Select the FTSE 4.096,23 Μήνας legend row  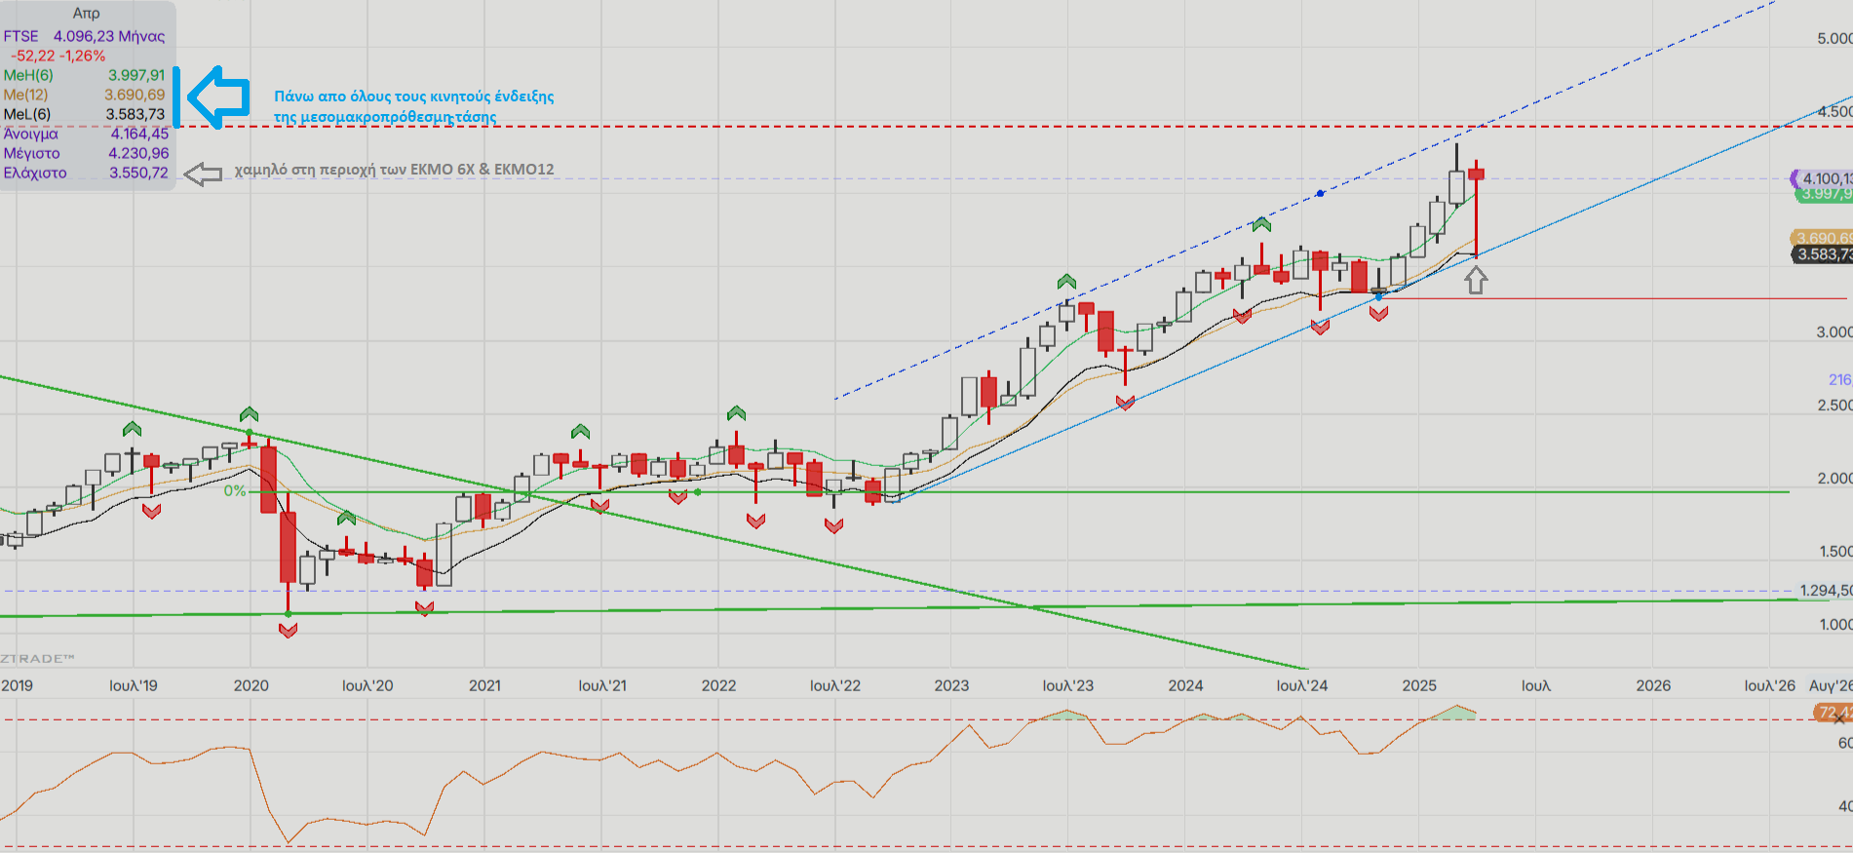(85, 36)
